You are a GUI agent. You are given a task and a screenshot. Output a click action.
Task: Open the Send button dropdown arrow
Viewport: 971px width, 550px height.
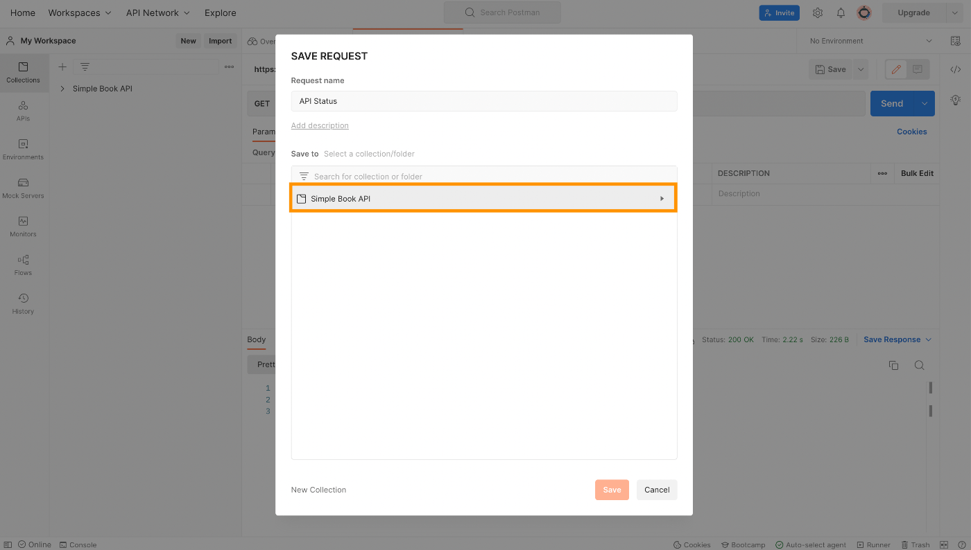[x=925, y=103]
